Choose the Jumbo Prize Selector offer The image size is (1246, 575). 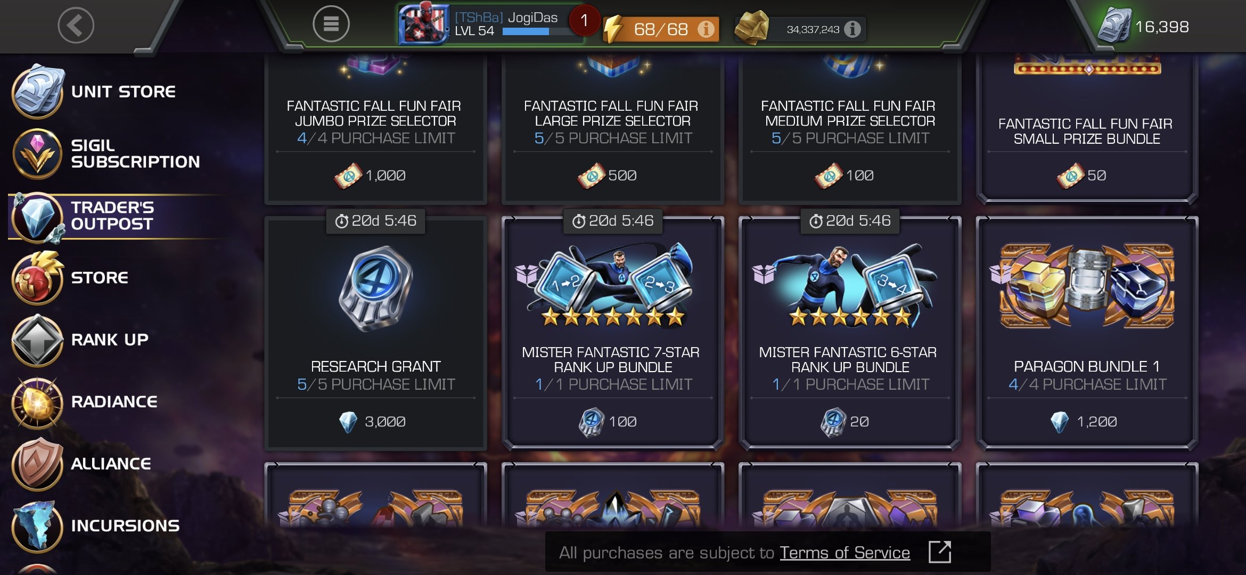pyautogui.click(x=375, y=129)
